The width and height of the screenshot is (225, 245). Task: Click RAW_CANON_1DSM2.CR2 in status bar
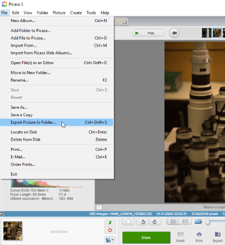coord(131,214)
